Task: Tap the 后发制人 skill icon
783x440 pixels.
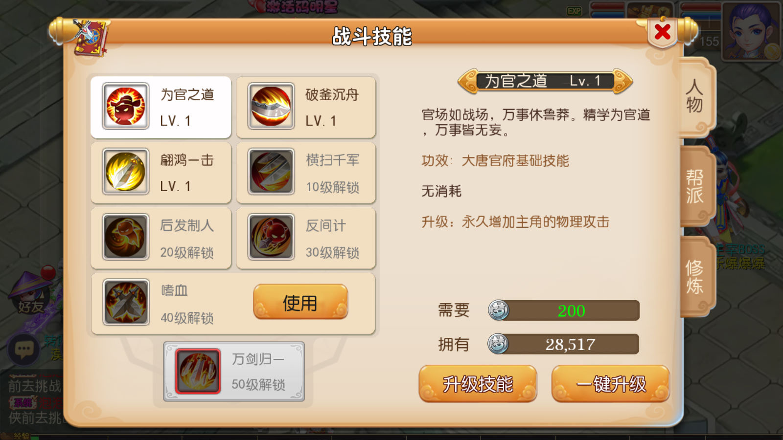Action: coord(126,237)
